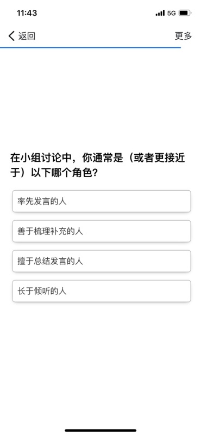Answer as the person who speaks first
Screen dimensions: 201x436
click(x=102, y=201)
